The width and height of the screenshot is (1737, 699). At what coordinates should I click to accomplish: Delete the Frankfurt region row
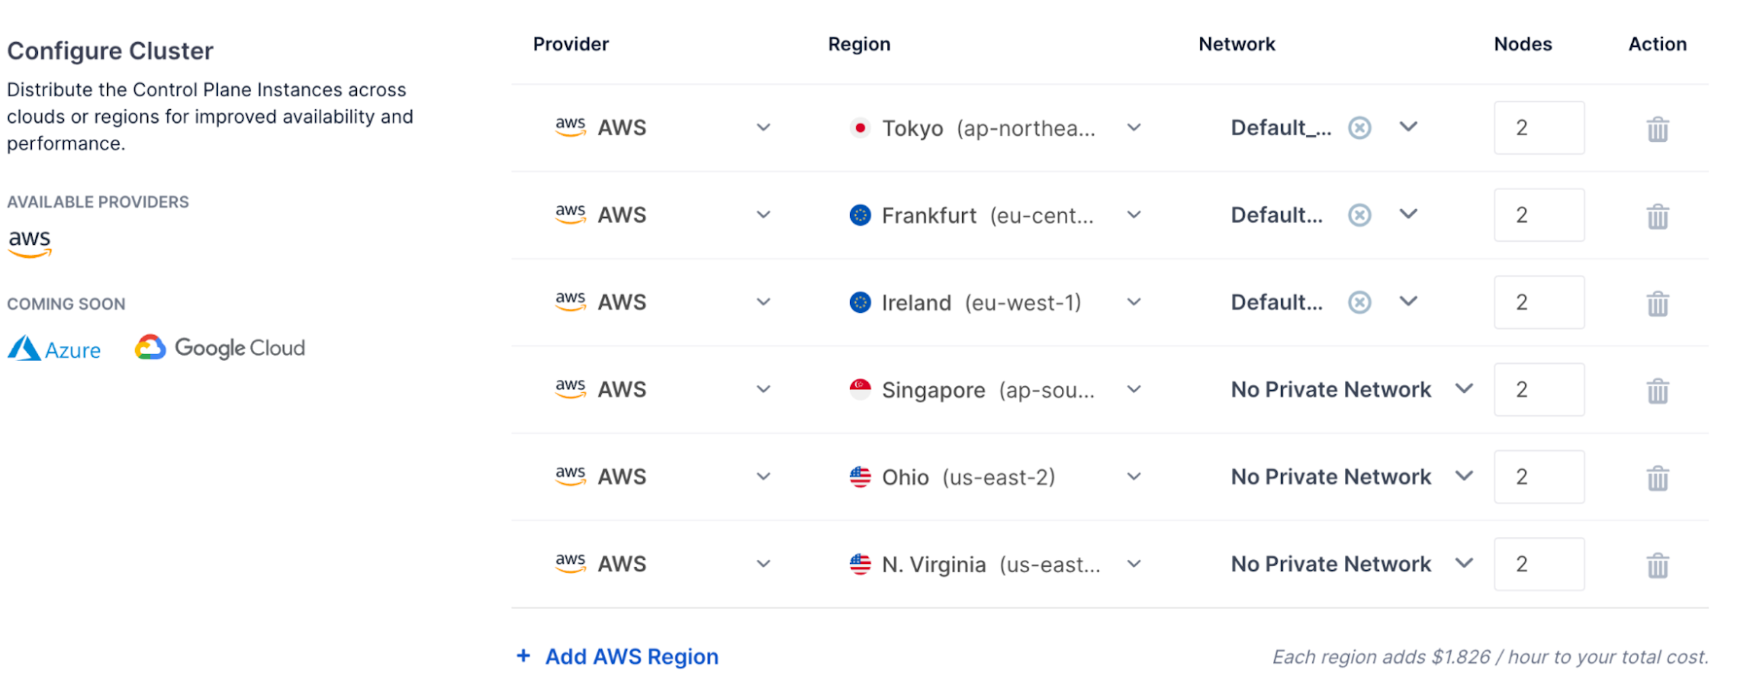[1657, 216]
